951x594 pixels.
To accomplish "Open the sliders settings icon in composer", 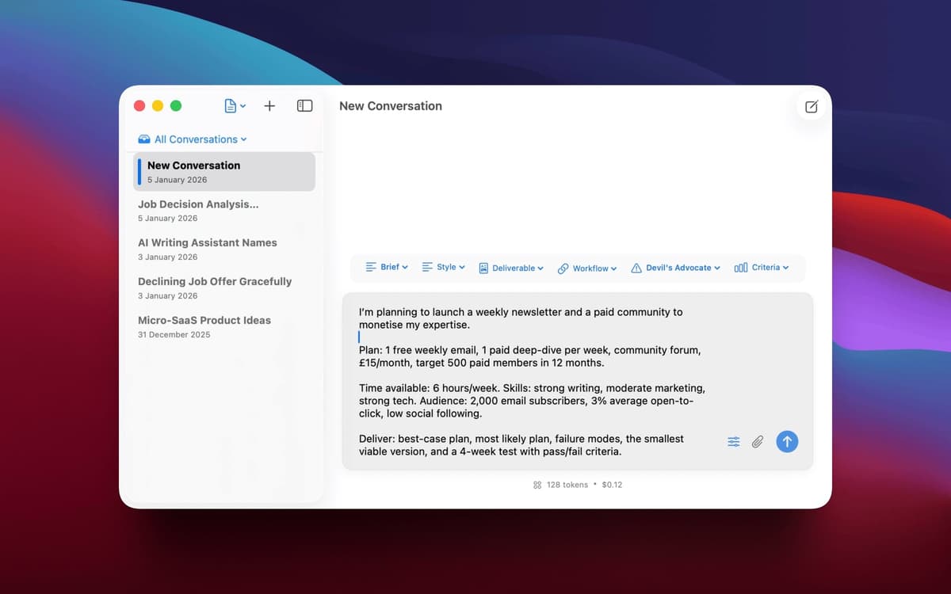I will coord(734,442).
